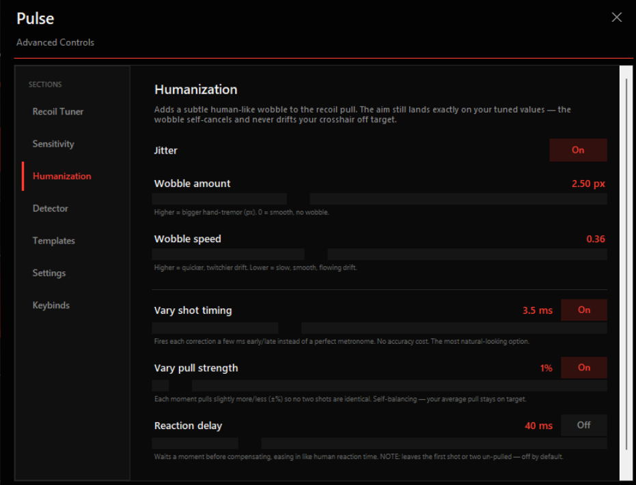
Task: Close the Pulse Advanced Controls window
Action: click(616, 17)
